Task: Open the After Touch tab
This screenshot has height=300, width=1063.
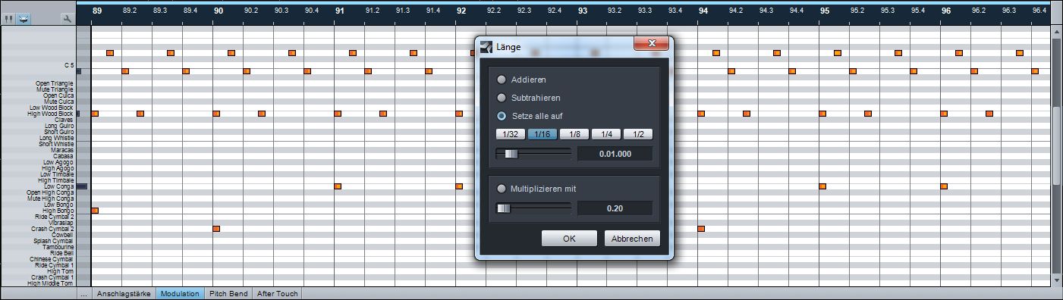Action: tap(277, 294)
